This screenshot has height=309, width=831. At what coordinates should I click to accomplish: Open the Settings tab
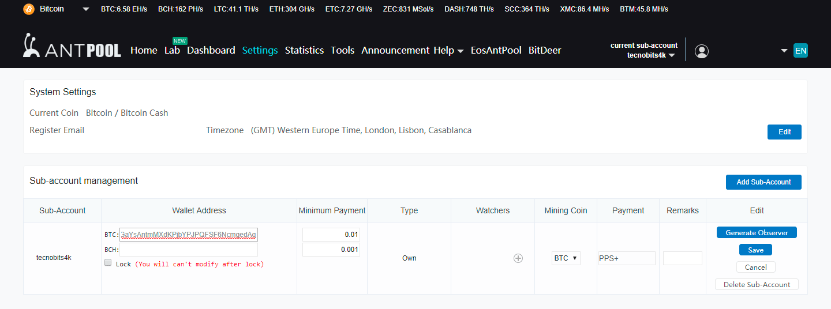[x=260, y=50]
